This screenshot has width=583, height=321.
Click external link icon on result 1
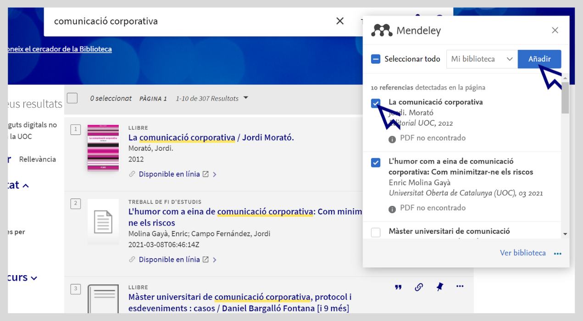click(x=206, y=174)
